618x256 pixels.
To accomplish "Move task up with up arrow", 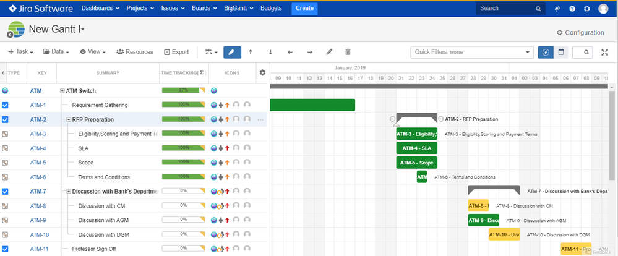I will pos(251,52).
